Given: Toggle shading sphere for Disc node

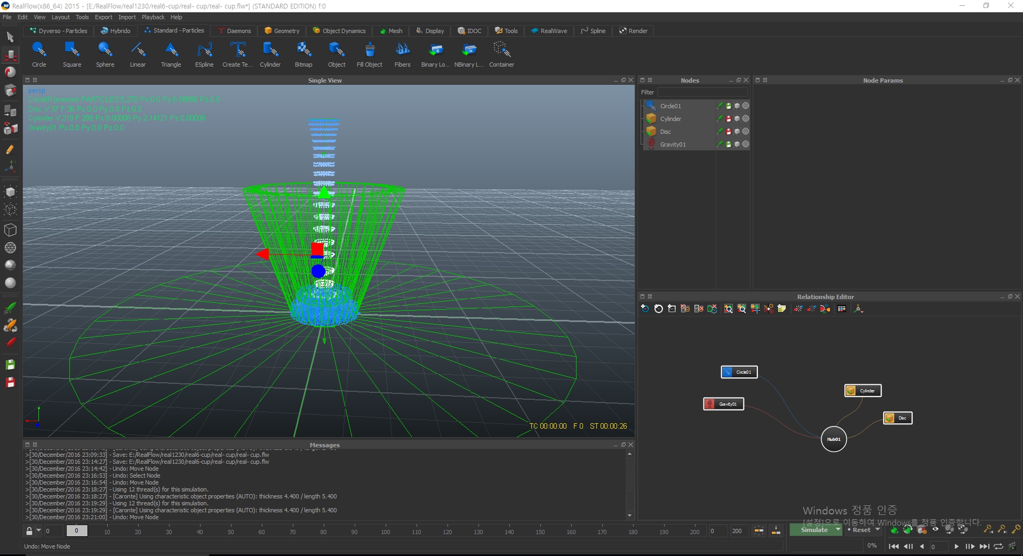Looking at the screenshot, I should tap(746, 132).
